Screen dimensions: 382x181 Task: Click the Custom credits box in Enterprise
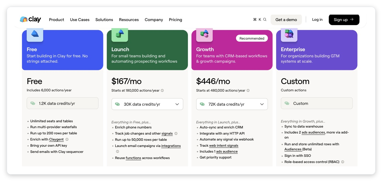[317, 103]
